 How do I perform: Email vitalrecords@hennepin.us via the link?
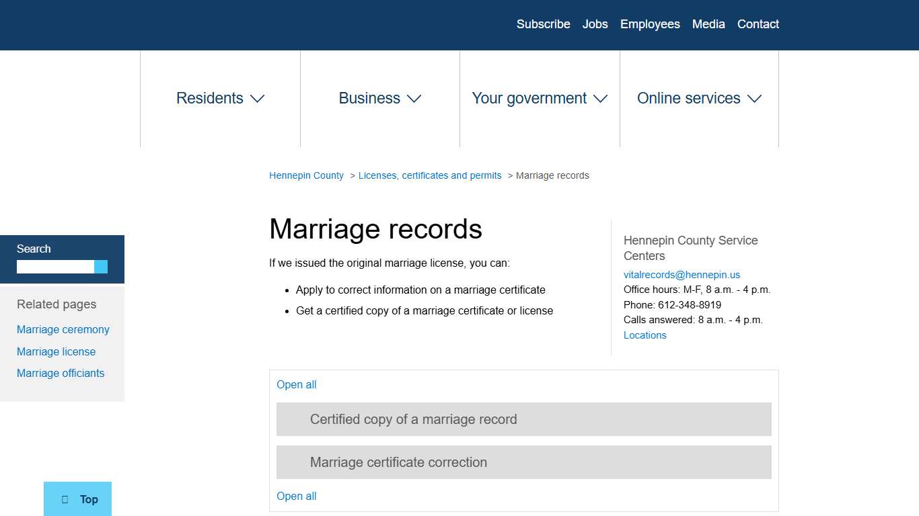(682, 274)
